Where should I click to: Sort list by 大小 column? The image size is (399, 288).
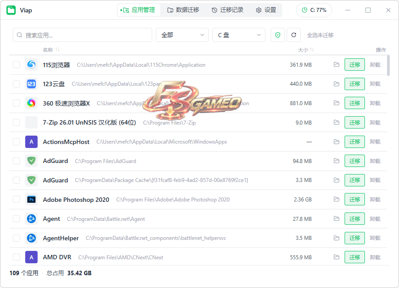(x=306, y=50)
